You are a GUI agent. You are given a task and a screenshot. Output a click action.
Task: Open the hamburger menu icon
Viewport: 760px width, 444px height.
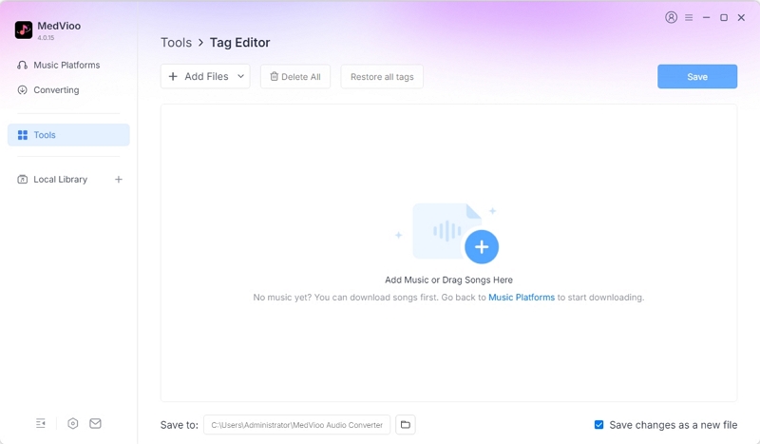[689, 17]
